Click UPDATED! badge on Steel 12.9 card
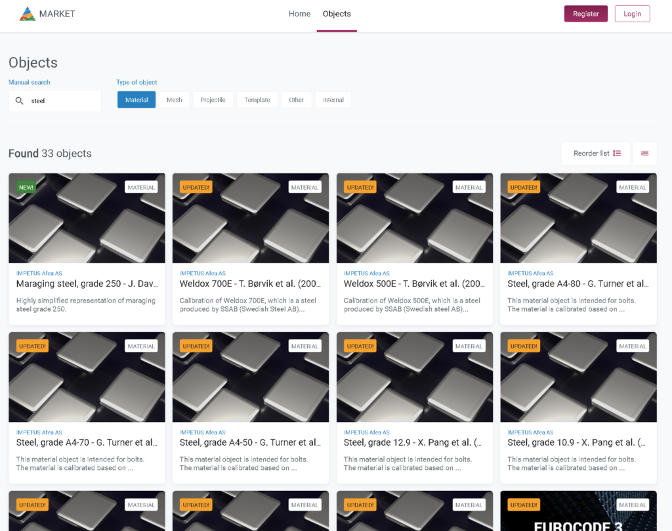 (360, 346)
